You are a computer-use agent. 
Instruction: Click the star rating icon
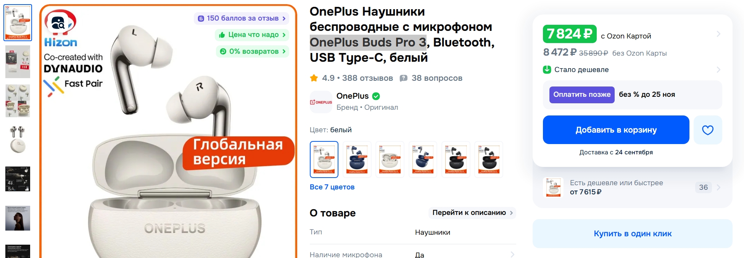point(314,78)
